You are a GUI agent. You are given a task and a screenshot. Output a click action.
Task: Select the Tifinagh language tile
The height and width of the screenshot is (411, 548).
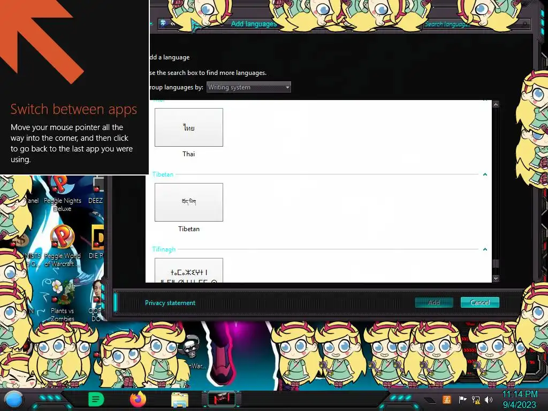(189, 270)
